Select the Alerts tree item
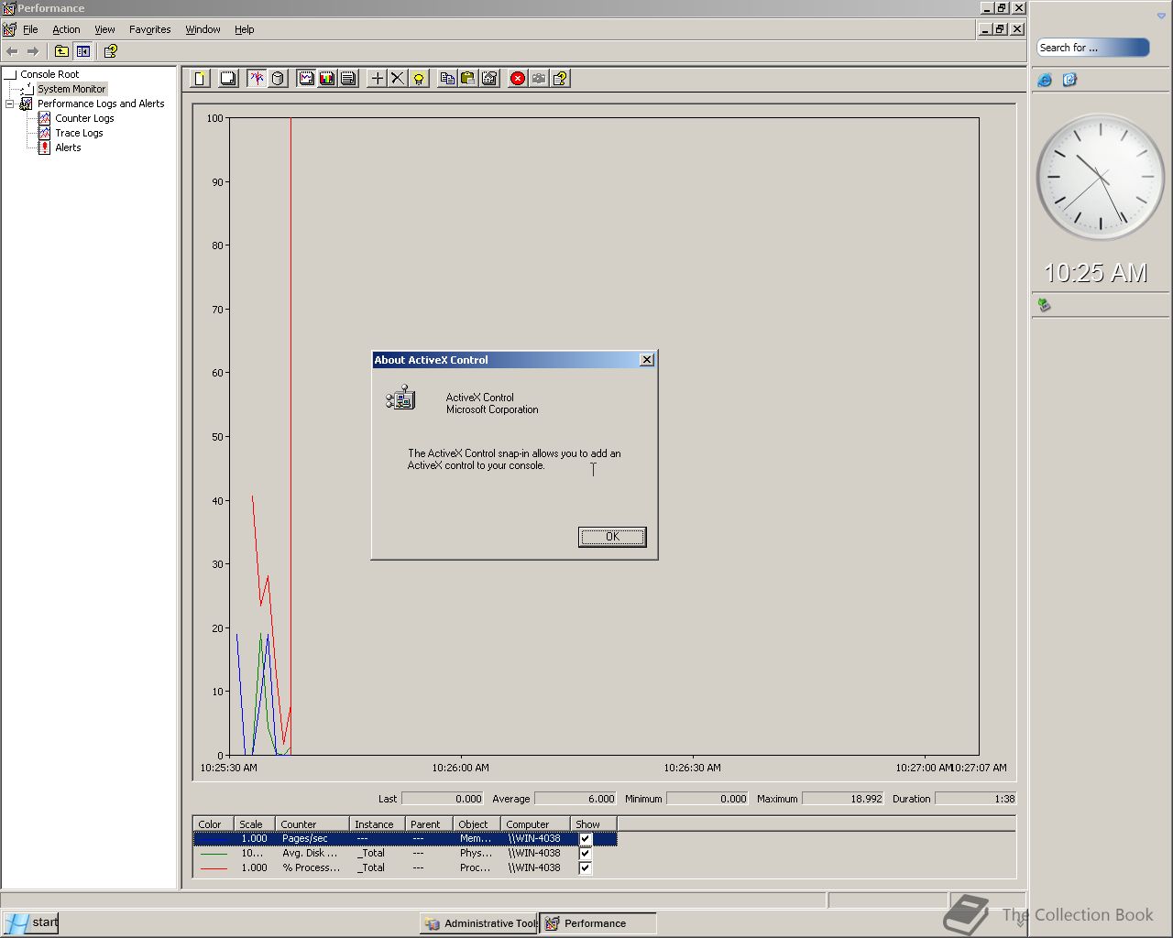Viewport: 1173px width, 938px height. (68, 147)
